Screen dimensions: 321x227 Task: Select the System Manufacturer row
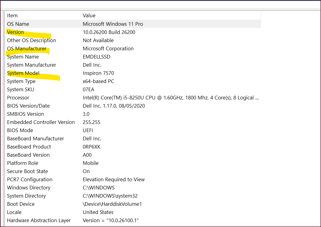point(133,65)
